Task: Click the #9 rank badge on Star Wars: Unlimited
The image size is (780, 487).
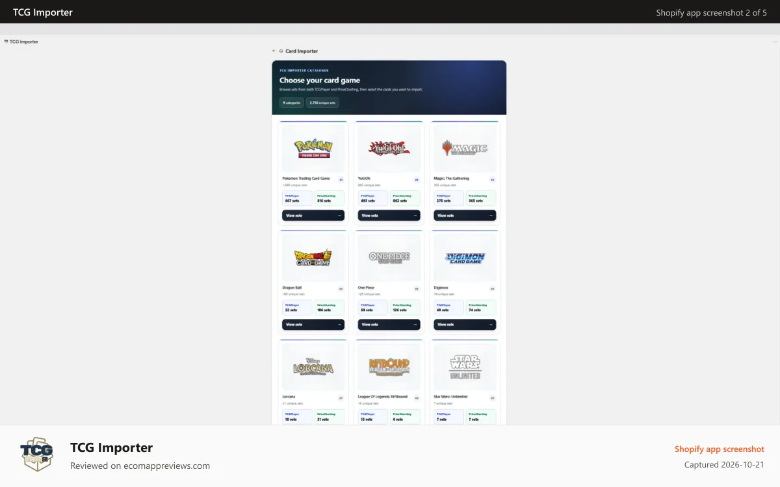Action: [493, 398]
